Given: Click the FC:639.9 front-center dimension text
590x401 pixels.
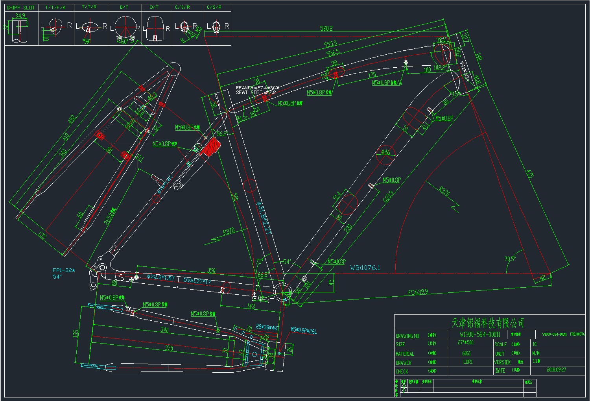Looking at the screenshot, I should [418, 292].
